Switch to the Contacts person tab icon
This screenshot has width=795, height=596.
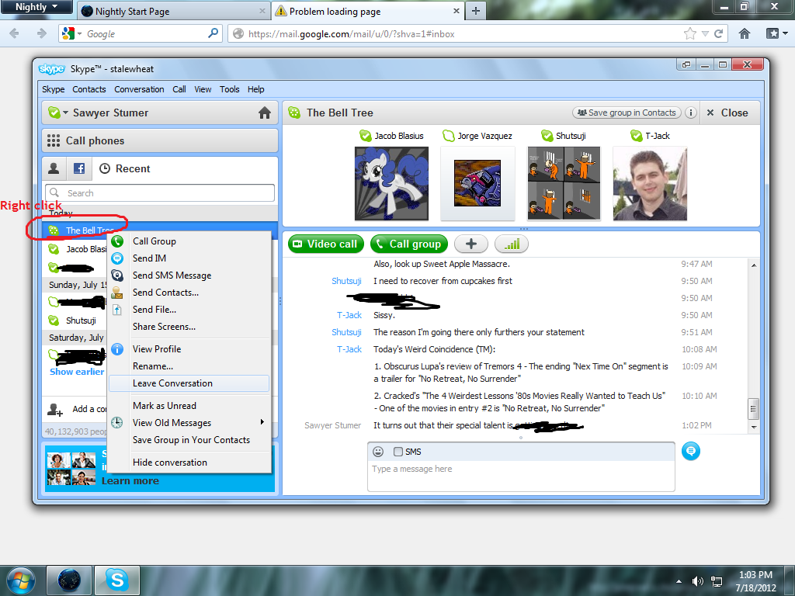[x=54, y=168]
